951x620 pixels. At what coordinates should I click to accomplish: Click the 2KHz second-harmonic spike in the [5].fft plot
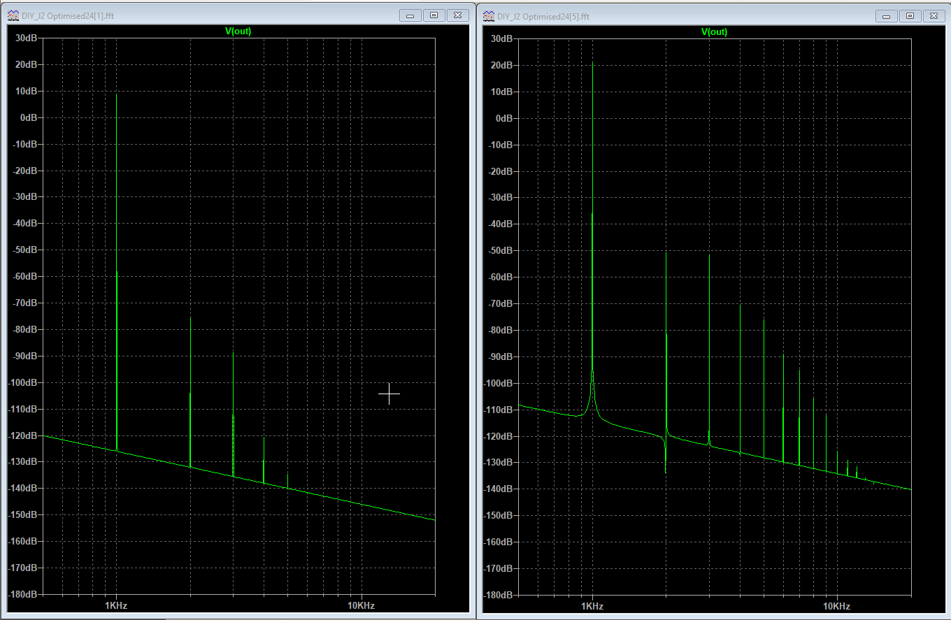666,362
